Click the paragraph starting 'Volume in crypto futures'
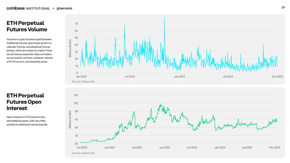This screenshot has width=290, height=163. pos(30,50)
